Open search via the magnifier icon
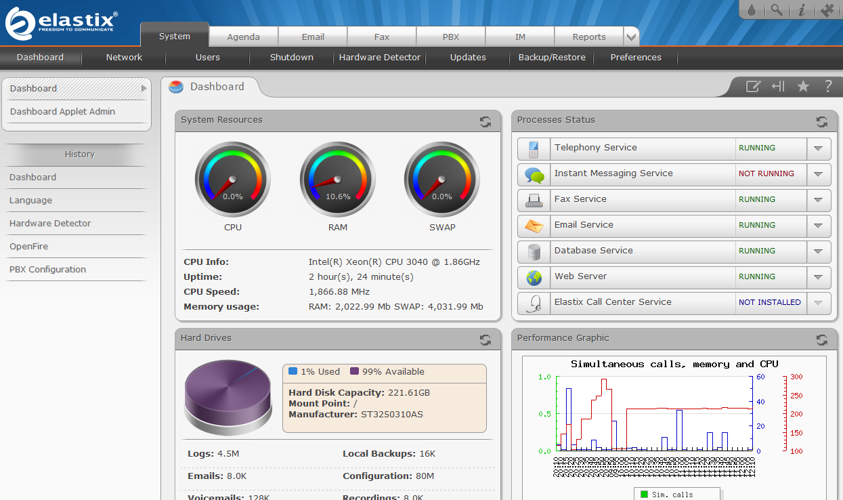The height and width of the screenshot is (500, 843). point(777,10)
